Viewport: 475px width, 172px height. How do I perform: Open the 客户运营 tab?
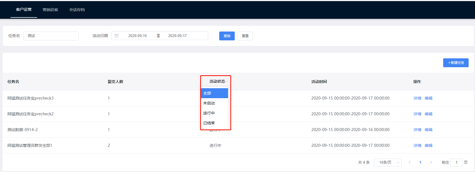coord(24,10)
